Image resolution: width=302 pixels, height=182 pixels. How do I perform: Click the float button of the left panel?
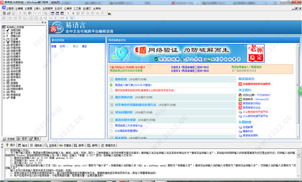tap(43, 22)
